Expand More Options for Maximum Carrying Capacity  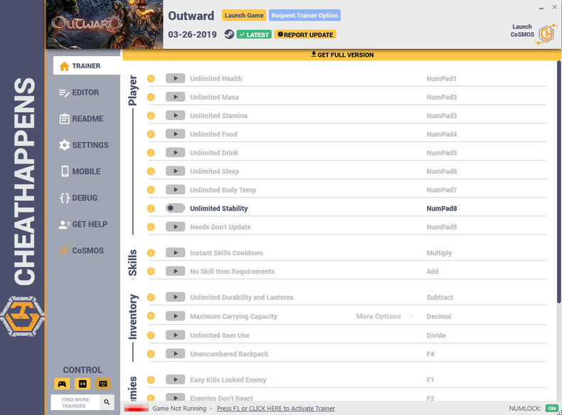click(385, 316)
